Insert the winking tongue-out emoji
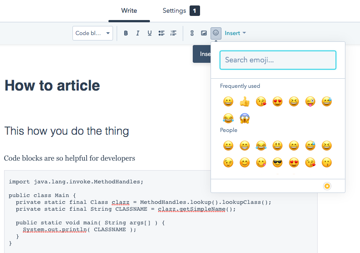Screen dimensions: 360x253 pos(310,101)
